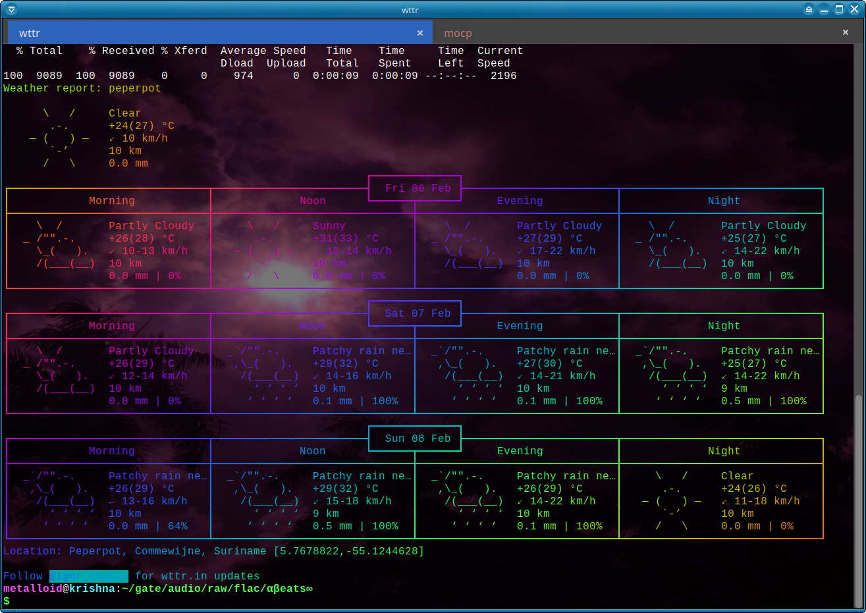Click the Fri 06 Feb date header
Screen dimensions: 866x613
click(x=418, y=188)
